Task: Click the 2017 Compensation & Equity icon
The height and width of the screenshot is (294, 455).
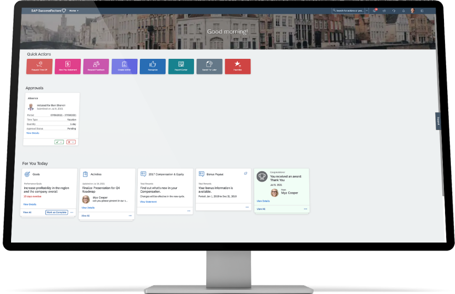Action: pyautogui.click(x=144, y=174)
